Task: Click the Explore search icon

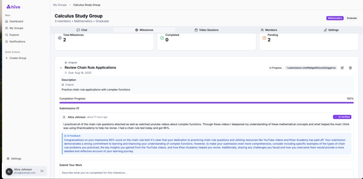Action: click(x=6, y=35)
